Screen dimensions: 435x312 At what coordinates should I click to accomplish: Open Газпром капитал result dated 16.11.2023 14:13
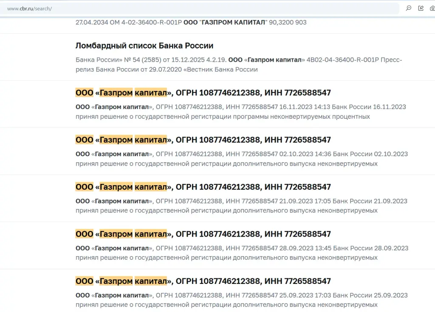pyautogui.click(x=203, y=93)
